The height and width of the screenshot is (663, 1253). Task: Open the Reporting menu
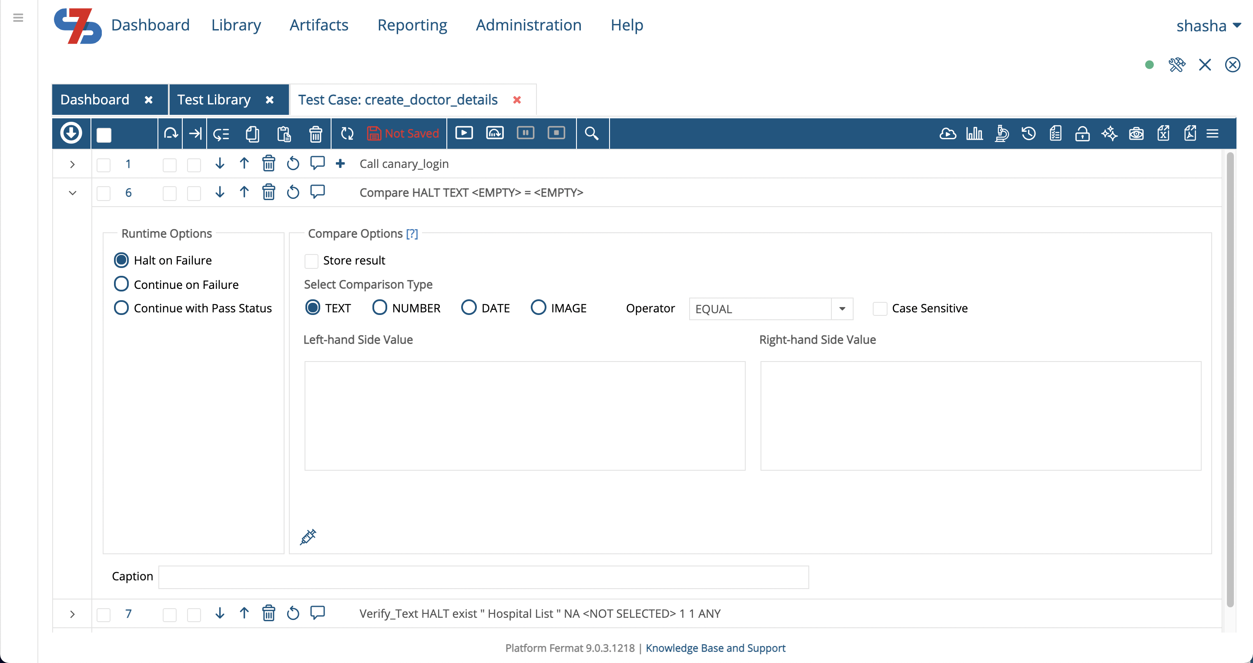412,25
